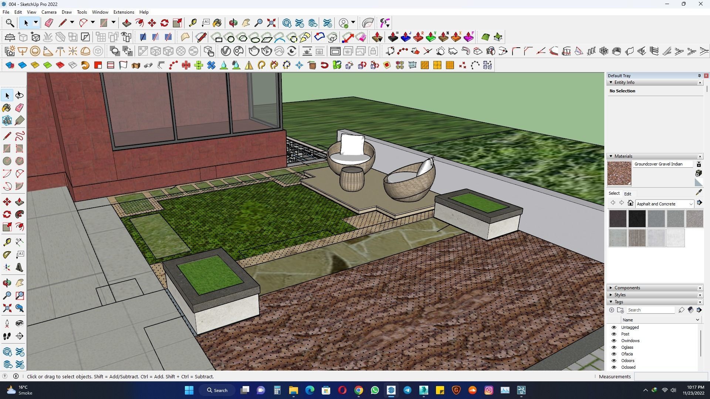Viewport: 710px width, 399px height.
Task: Activate the Paint Bucket tool
Action: [x=6, y=108]
